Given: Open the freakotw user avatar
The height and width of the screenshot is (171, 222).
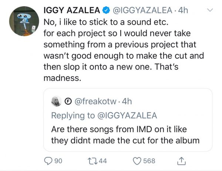Looking at the screenshot, I should click(x=56, y=101).
